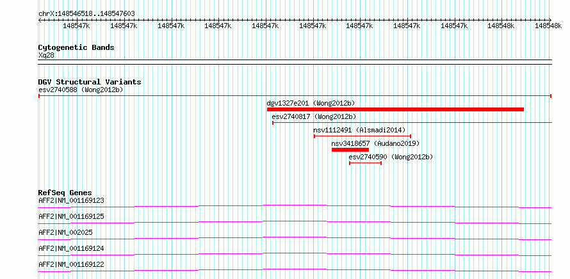
Task: Open the AFF2|NM_001169124 transcript label
Action: click(71, 248)
